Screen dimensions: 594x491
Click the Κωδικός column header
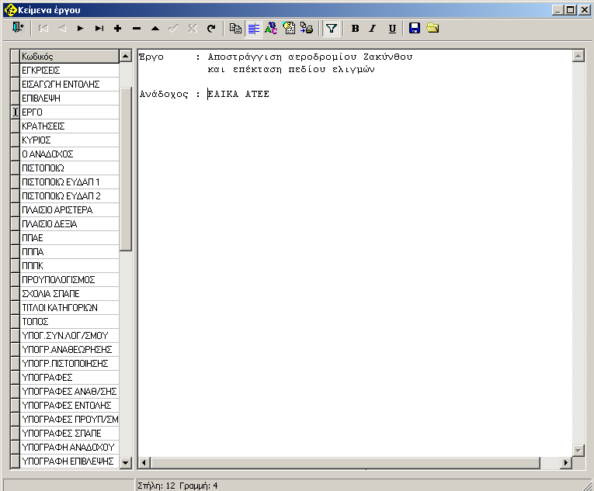[69, 56]
